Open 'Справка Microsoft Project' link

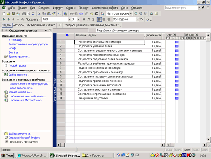(24, 138)
